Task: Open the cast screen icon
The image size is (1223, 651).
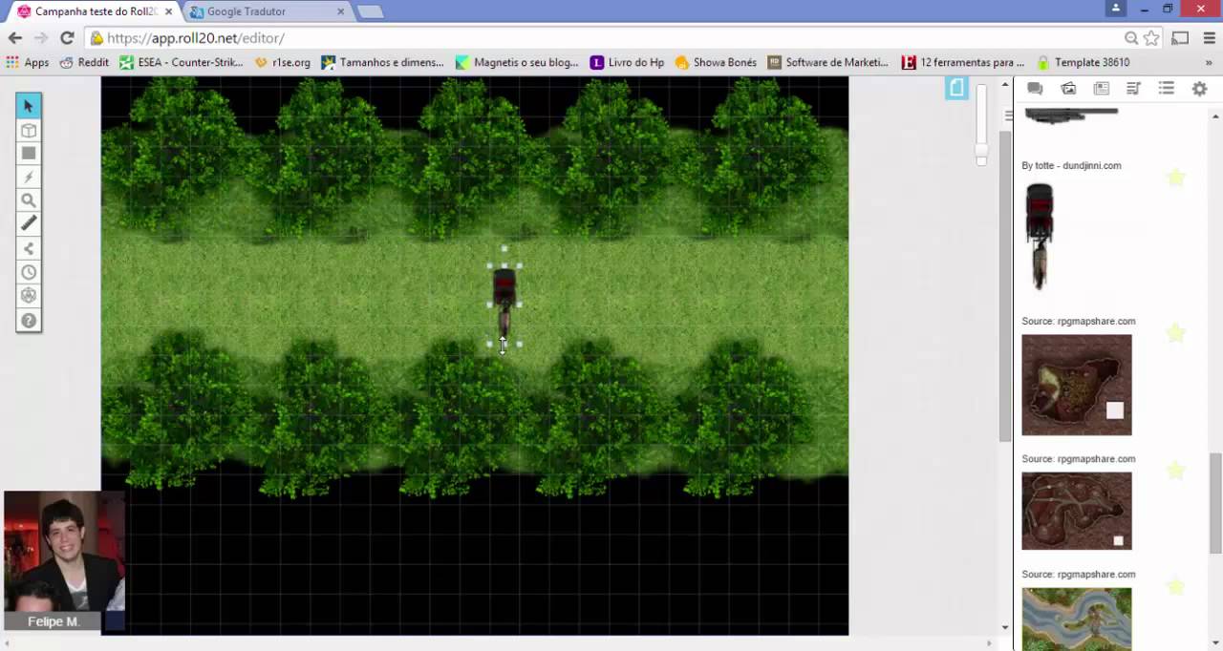Action: coord(1180,38)
